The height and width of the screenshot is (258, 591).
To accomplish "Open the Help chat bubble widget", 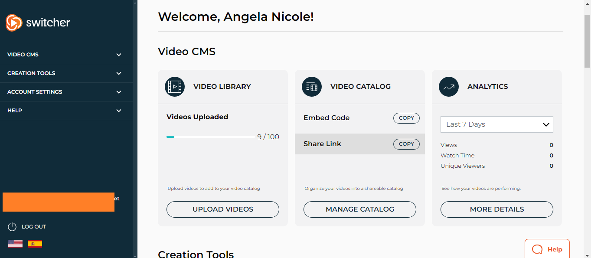I will 547,249.
